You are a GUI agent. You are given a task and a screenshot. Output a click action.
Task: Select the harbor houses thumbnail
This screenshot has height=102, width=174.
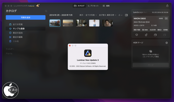[55, 23]
